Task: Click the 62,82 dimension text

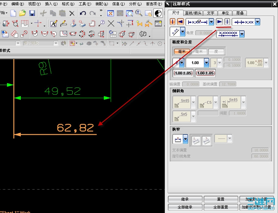Action: point(75,128)
